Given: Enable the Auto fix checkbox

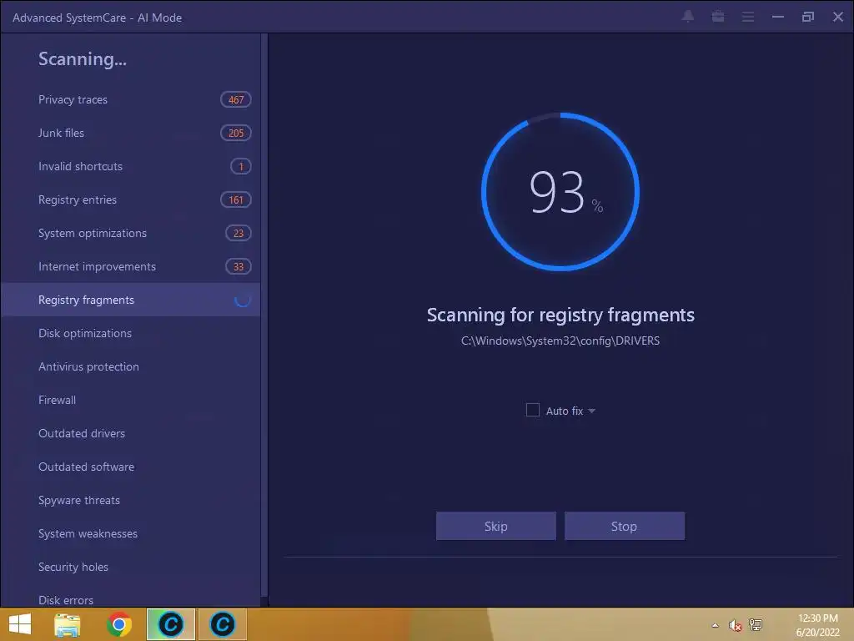Looking at the screenshot, I should click(x=533, y=410).
